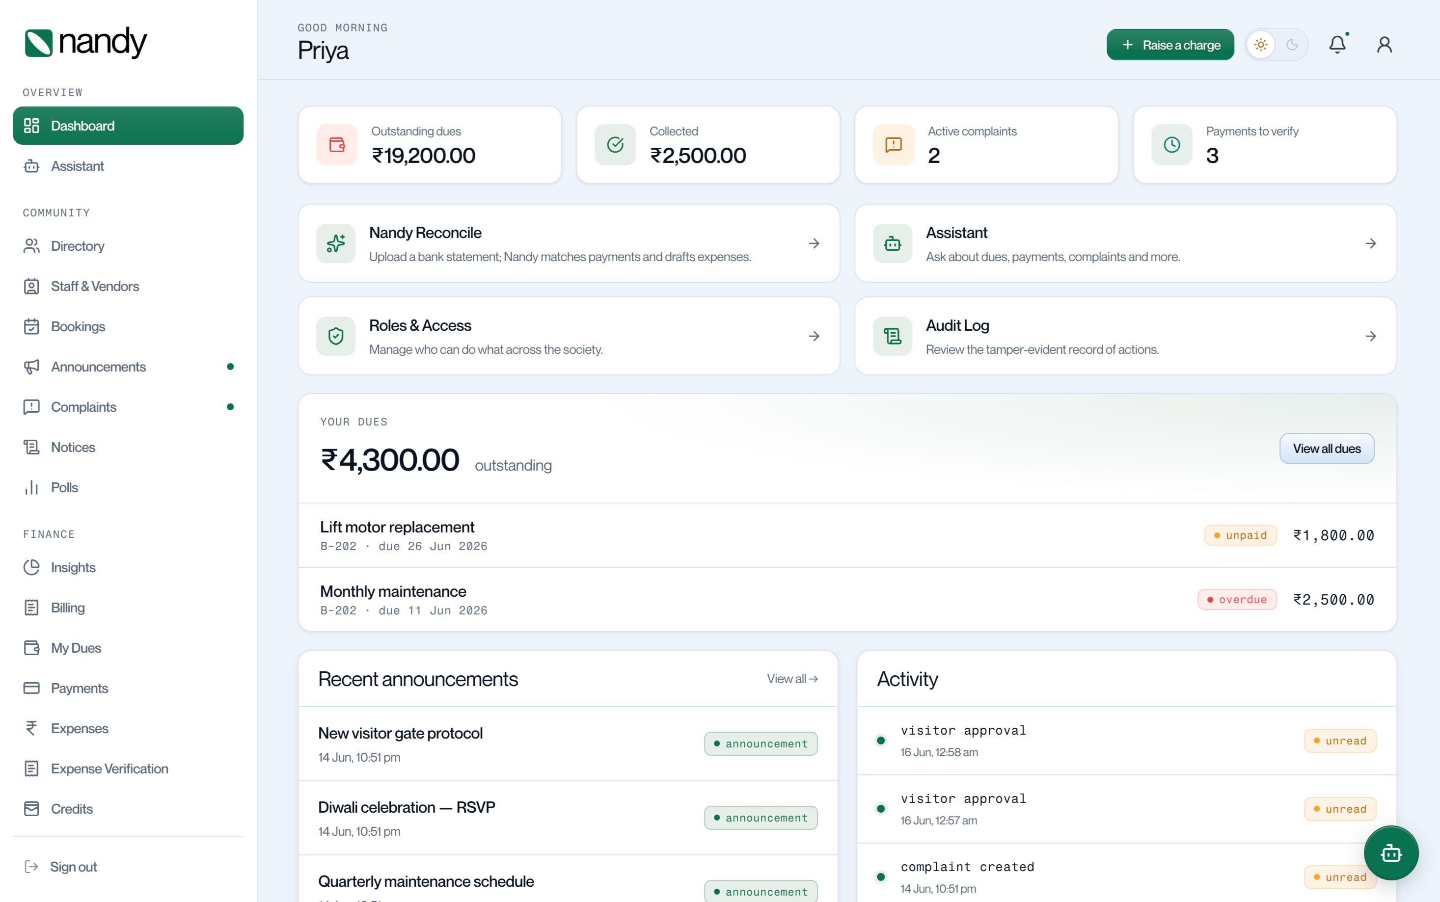Open the Outstanding dues stat card

(x=430, y=145)
